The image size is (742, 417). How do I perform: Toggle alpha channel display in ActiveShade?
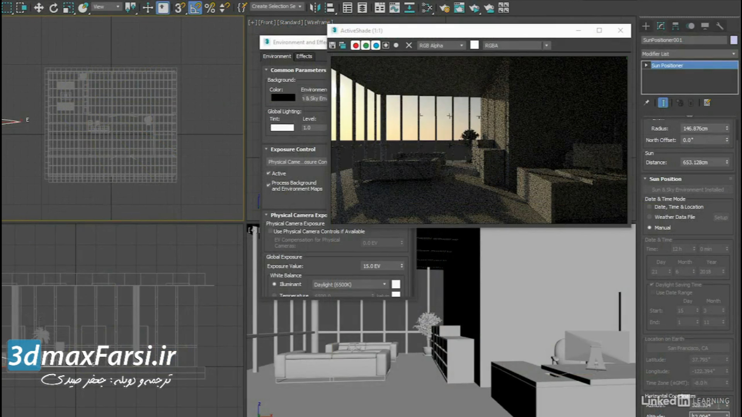(386, 45)
